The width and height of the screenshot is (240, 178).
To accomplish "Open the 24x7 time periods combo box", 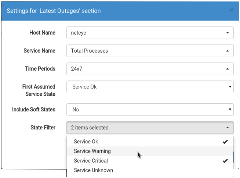I will [x=150, y=69].
